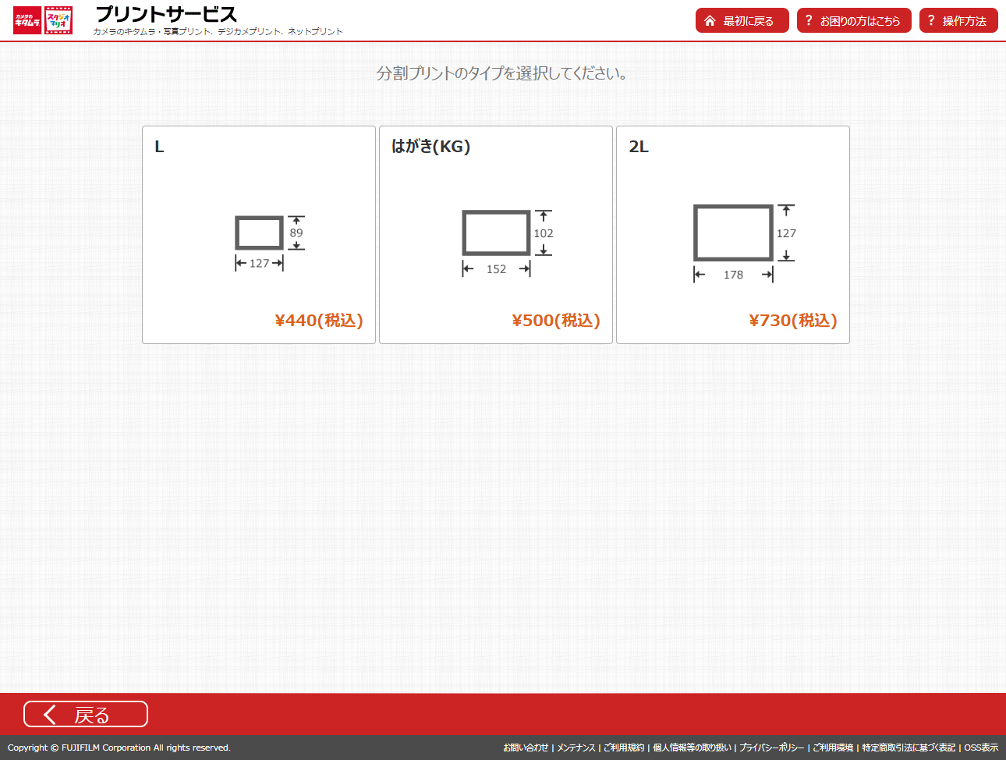Select the はがき(KG) print size card
The height and width of the screenshot is (760, 1006).
[x=495, y=234]
